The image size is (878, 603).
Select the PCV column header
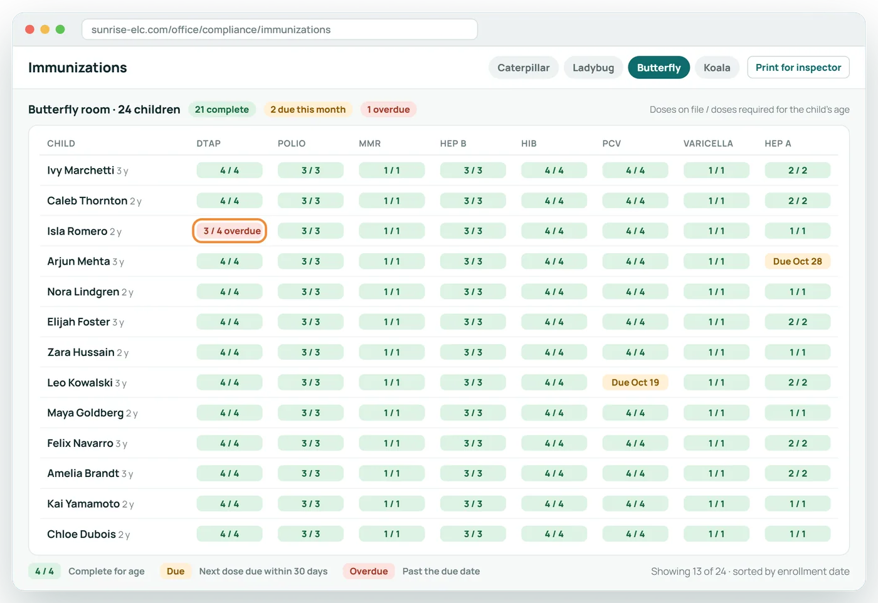(x=611, y=144)
